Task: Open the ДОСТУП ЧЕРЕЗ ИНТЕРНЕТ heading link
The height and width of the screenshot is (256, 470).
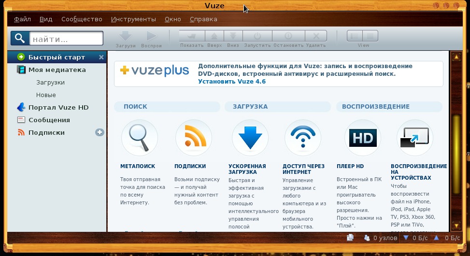Action: coord(303,169)
